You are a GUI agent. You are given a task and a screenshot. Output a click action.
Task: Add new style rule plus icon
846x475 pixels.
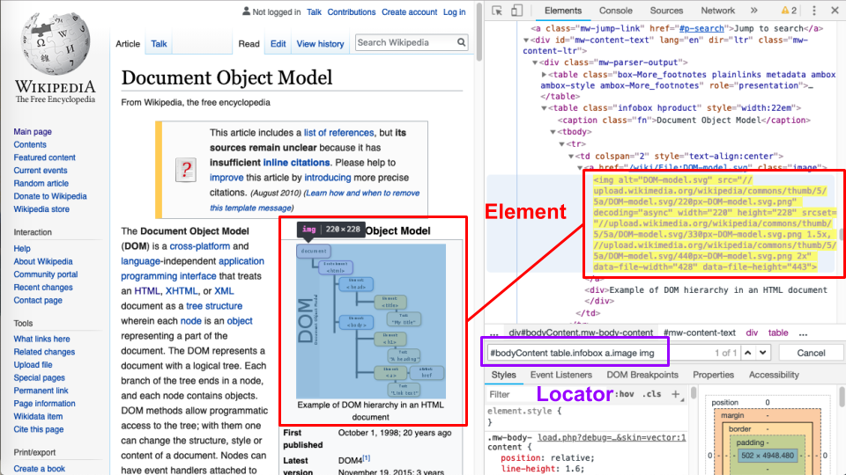click(x=676, y=394)
